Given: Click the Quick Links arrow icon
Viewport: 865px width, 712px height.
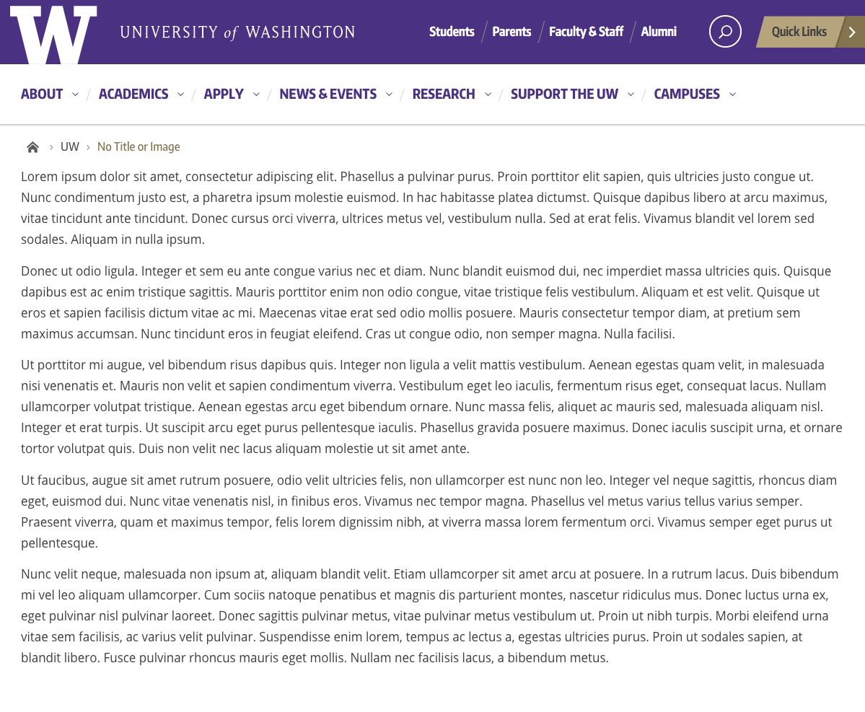Looking at the screenshot, I should 852,32.
